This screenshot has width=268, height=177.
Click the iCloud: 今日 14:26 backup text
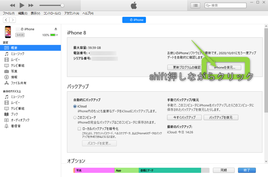coord(180,132)
